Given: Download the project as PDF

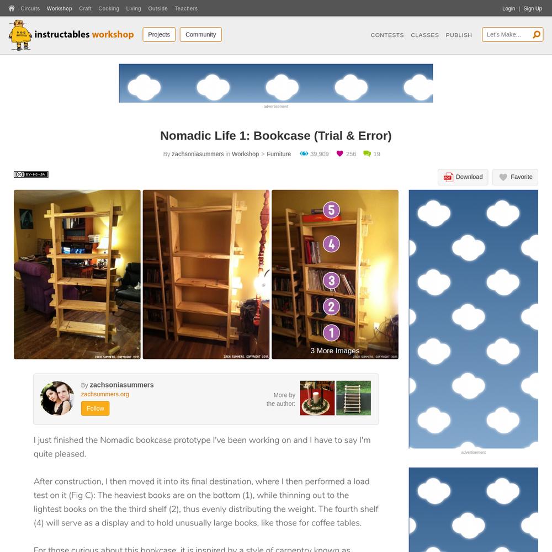Looking at the screenshot, I should [x=463, y=177].
